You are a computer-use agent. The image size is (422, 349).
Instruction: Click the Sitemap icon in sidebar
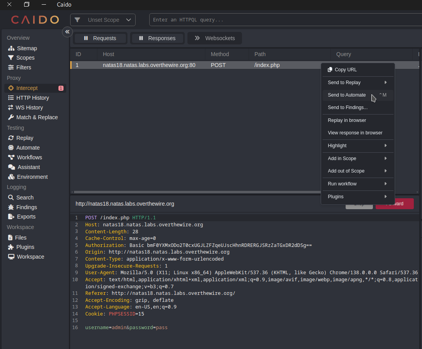[x=11, y=48]
